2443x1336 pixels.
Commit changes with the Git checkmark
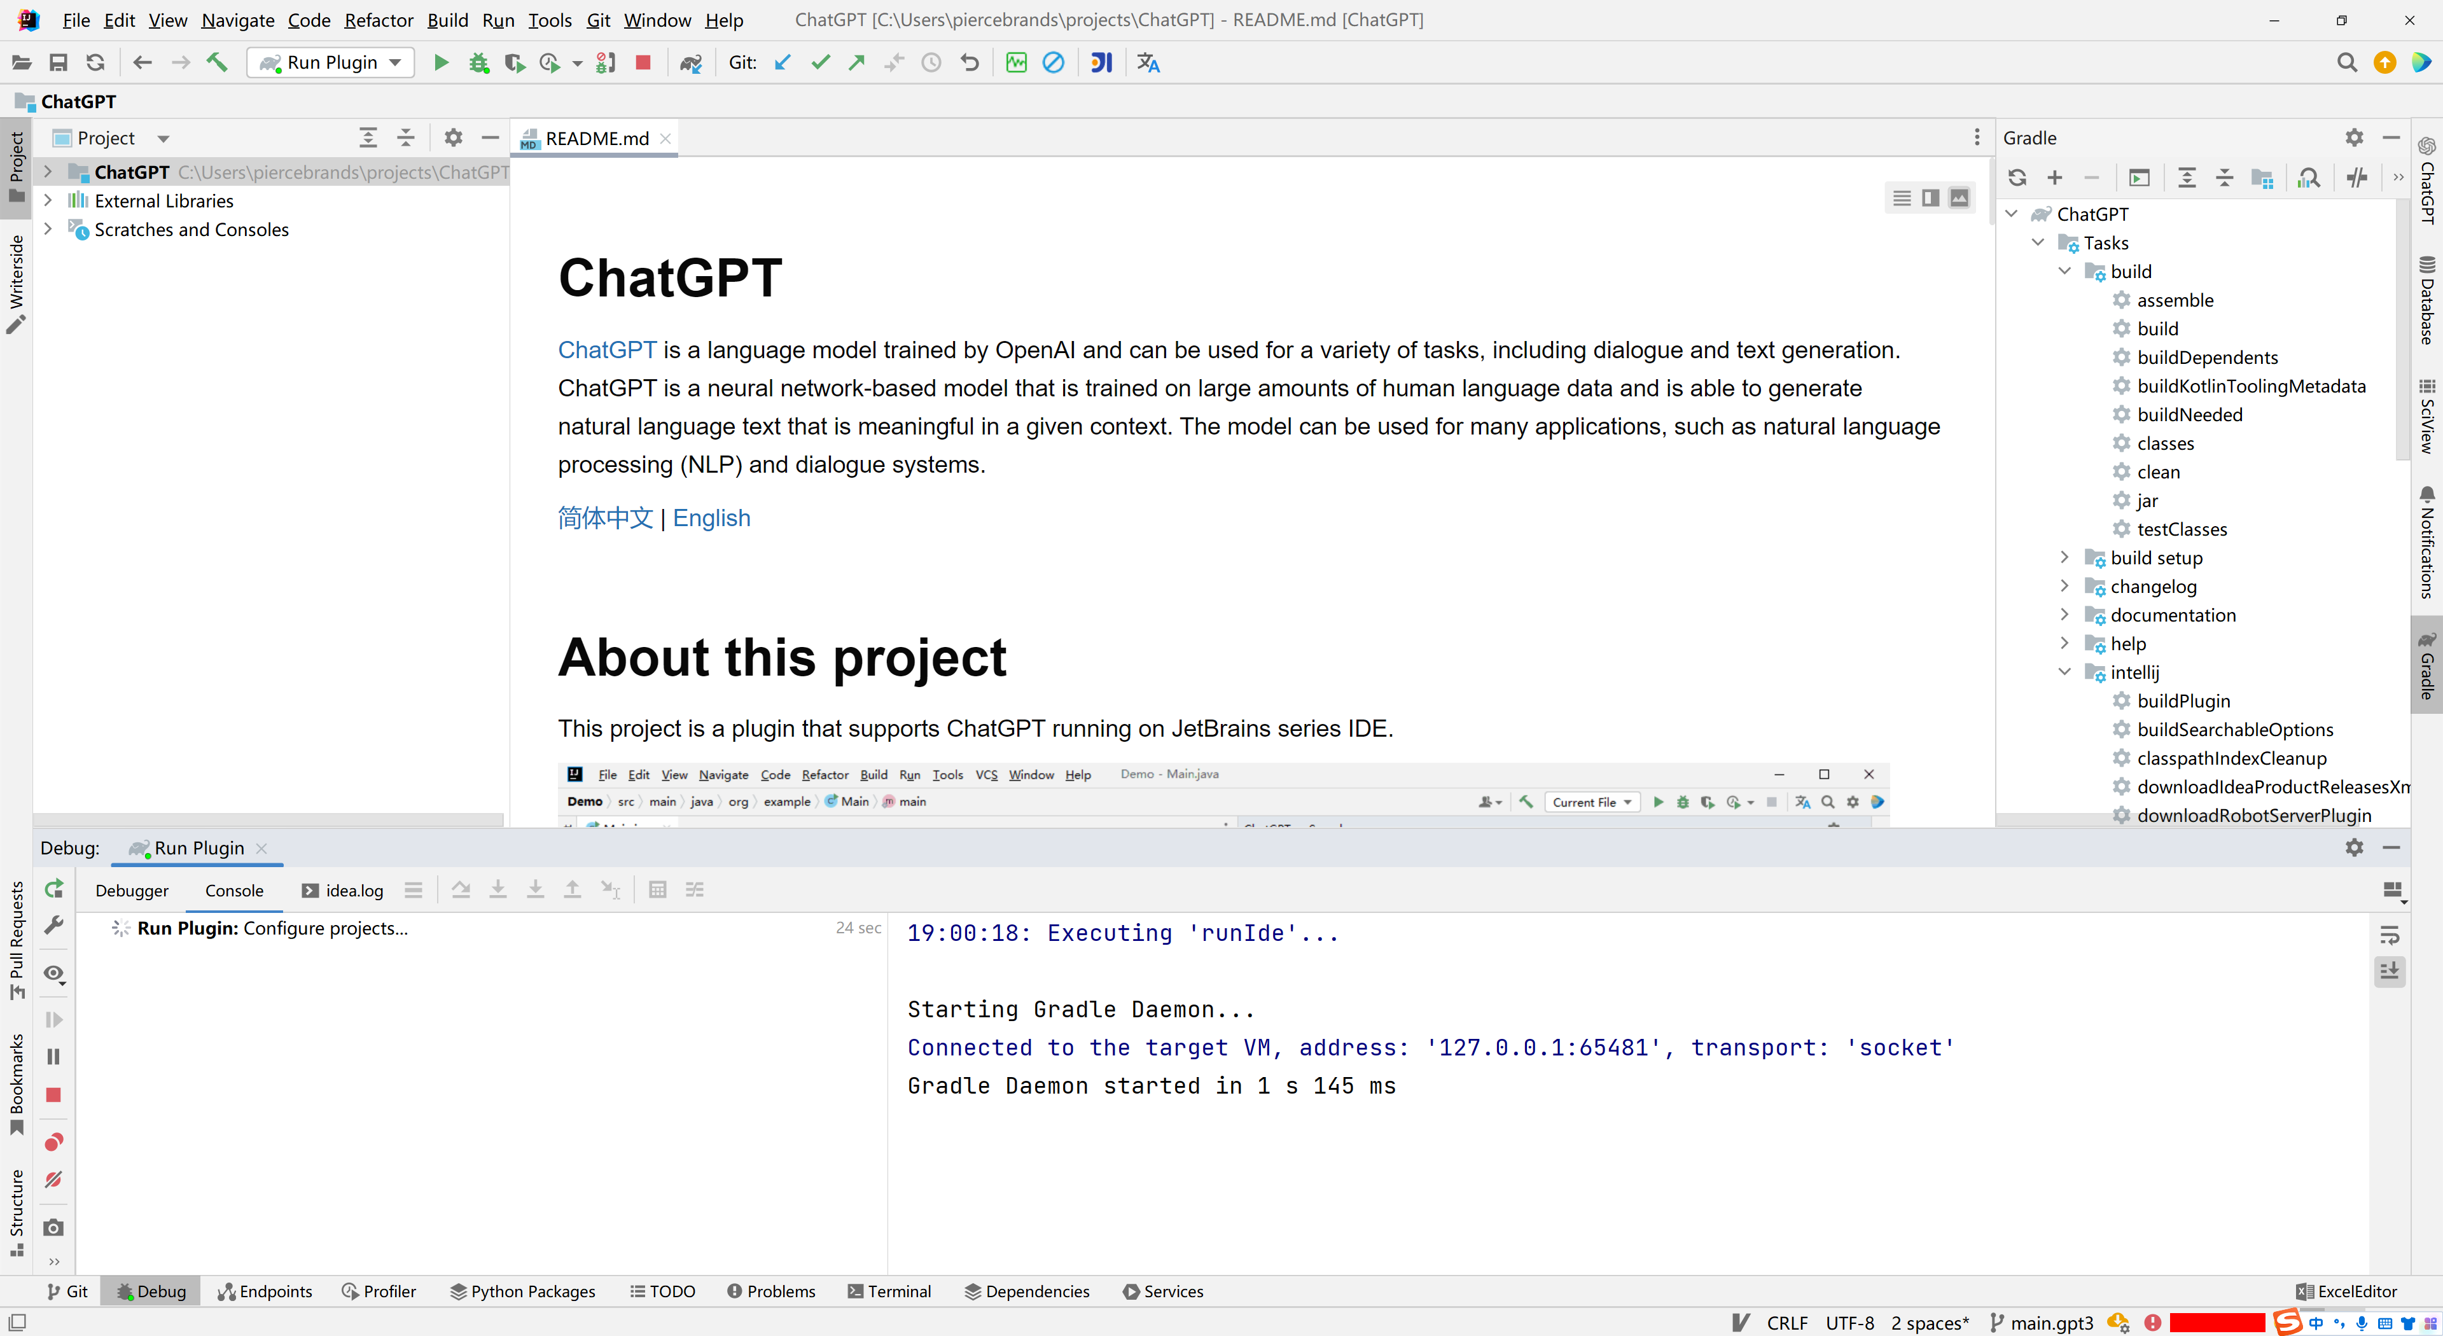point(820,62)
